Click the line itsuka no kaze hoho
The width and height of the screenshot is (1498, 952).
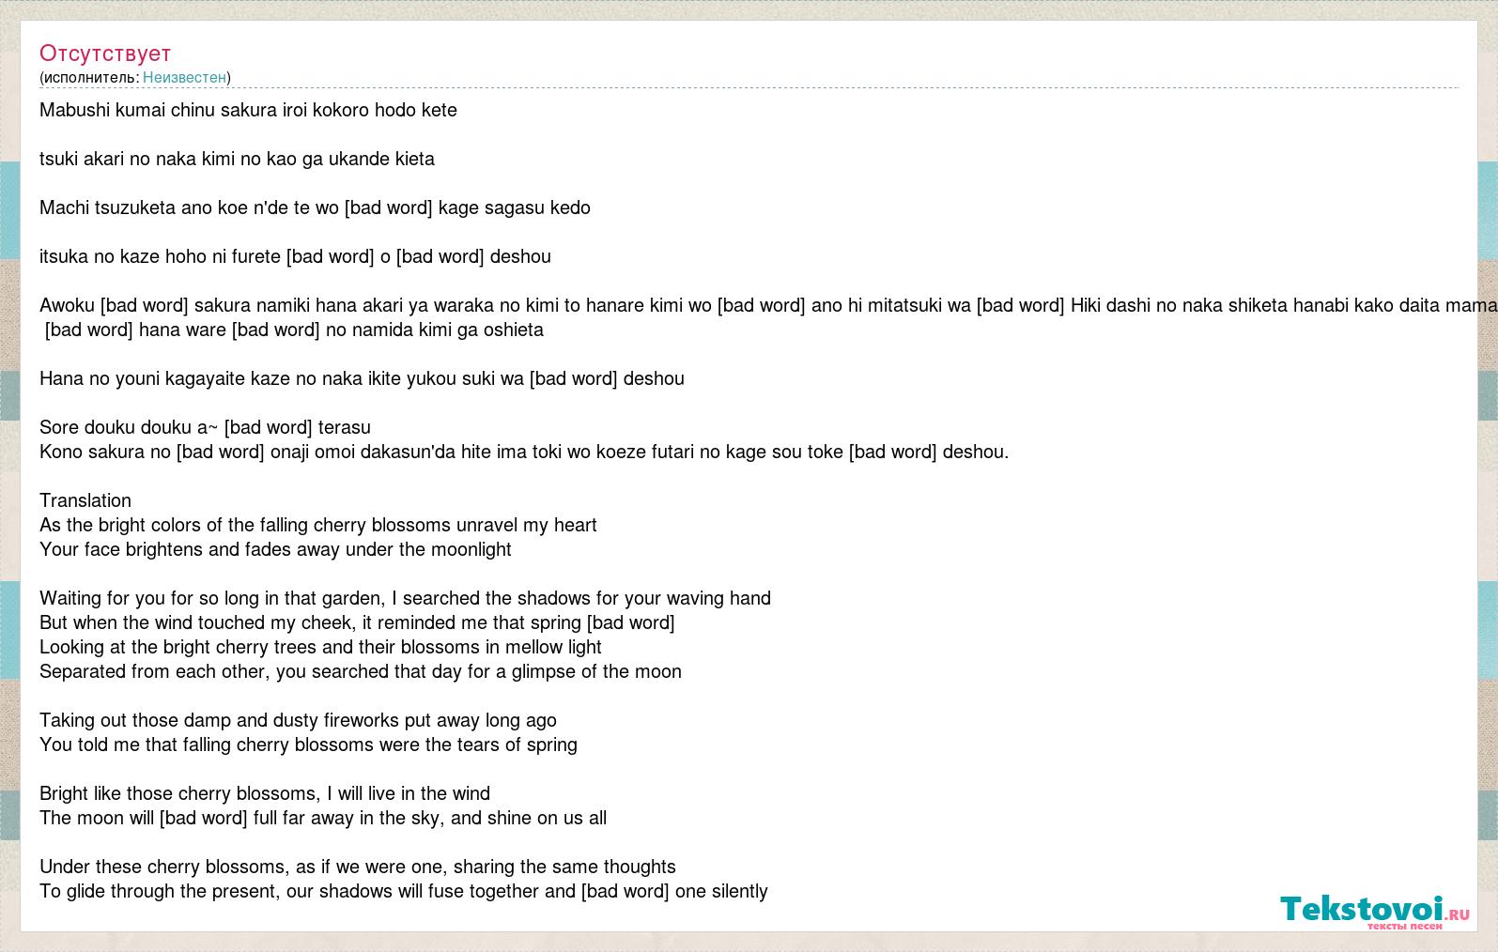[295, 256]
